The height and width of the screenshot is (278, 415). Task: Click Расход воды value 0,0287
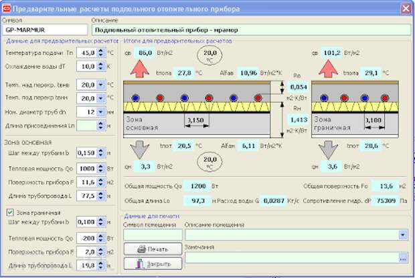pos(274,201)
